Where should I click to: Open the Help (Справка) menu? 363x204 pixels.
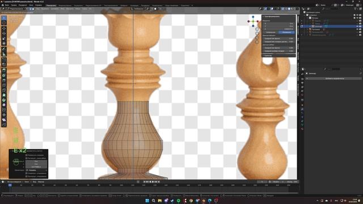click(39, 5)
